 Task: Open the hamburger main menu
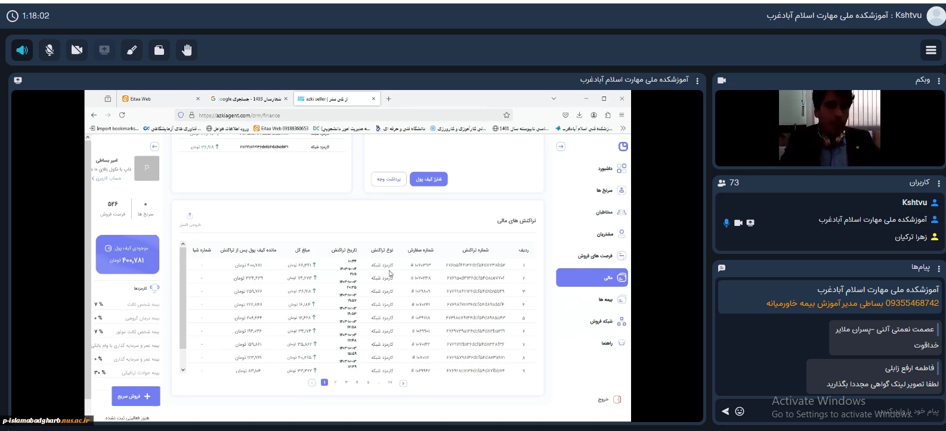[931, 50]
